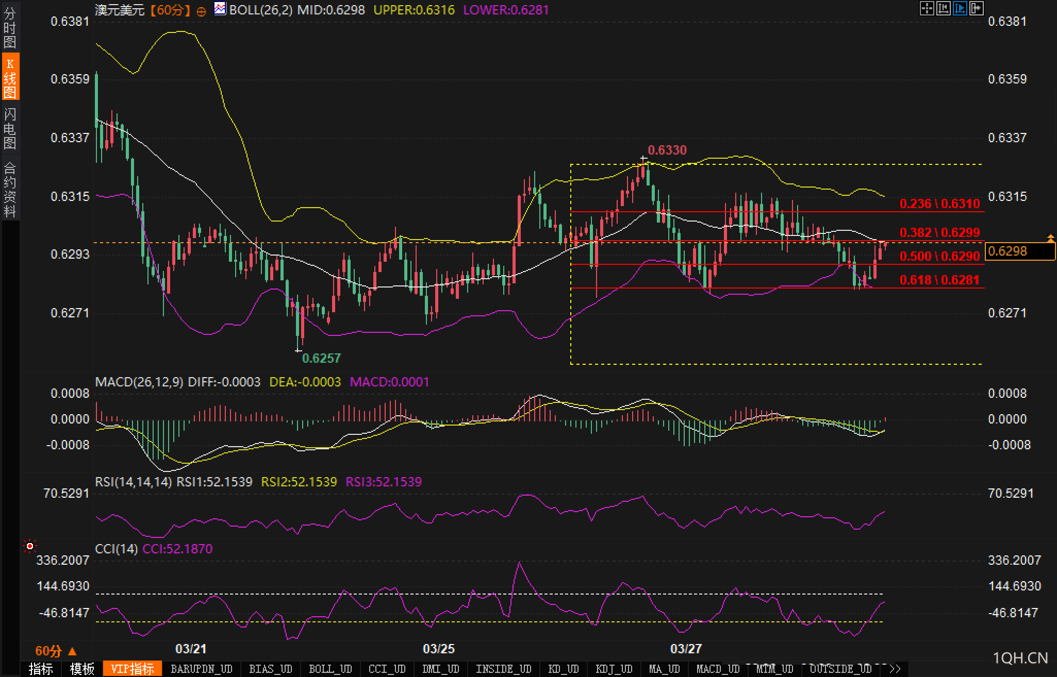1057x677 pixels.
Task: Toggle the blue auto-scroll chart icon
Action: 960,9
